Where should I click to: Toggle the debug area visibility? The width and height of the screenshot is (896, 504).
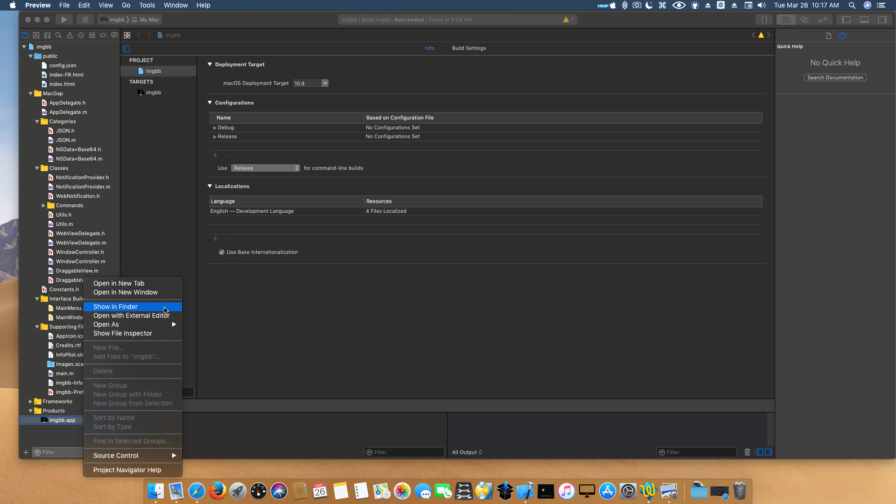click(x=864, y=20)
